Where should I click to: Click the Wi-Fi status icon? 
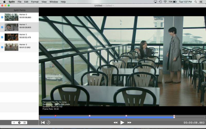pyautogui.click(x=165, y=2)
